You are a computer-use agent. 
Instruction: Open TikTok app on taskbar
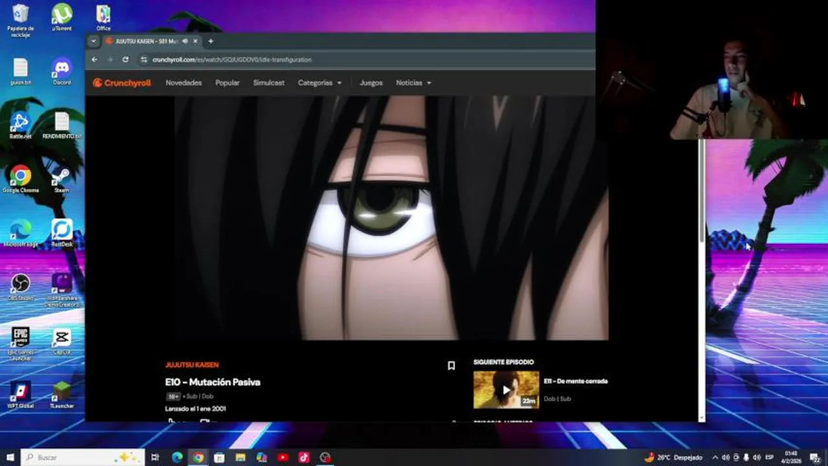[x=304, y=458]
